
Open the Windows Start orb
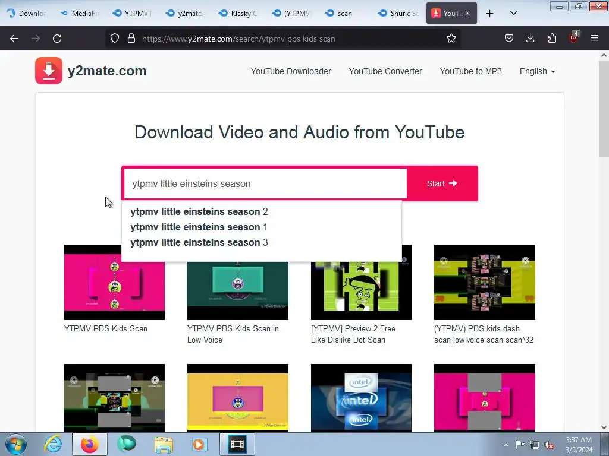pos(16,444)
